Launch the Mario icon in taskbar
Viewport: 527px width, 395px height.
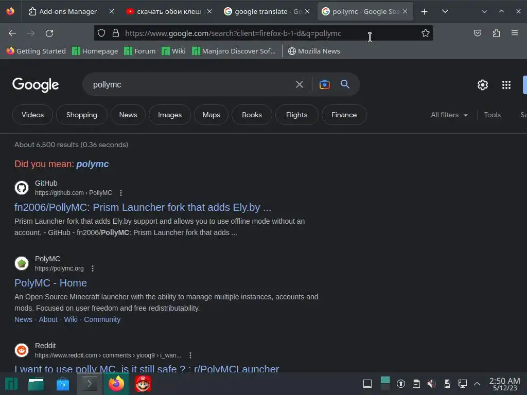click(x=143, y=384)
